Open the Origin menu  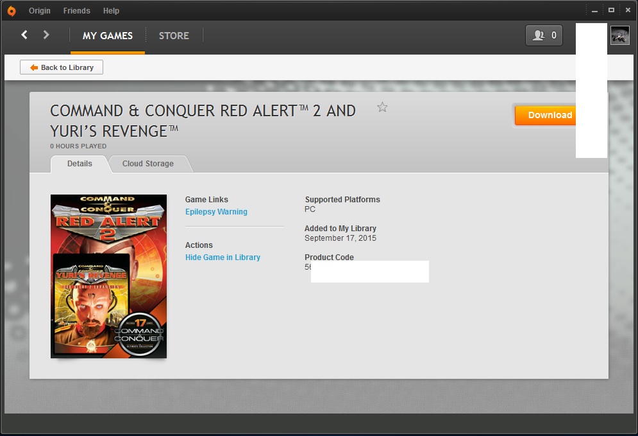tap(40, 10)
